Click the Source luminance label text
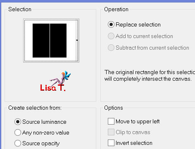 pos(44,122)
